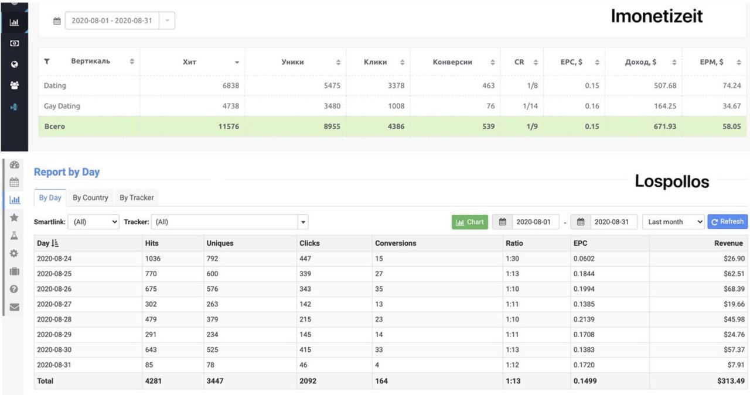Open the Last month period dropdown
750x395 pixels.
click(x=673, y=222)
